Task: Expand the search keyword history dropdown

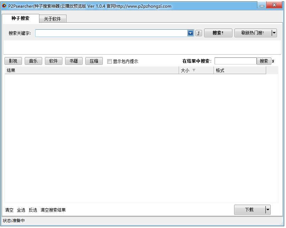Action: (191, 33)
